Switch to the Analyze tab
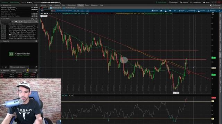 [x=57, y=5]
